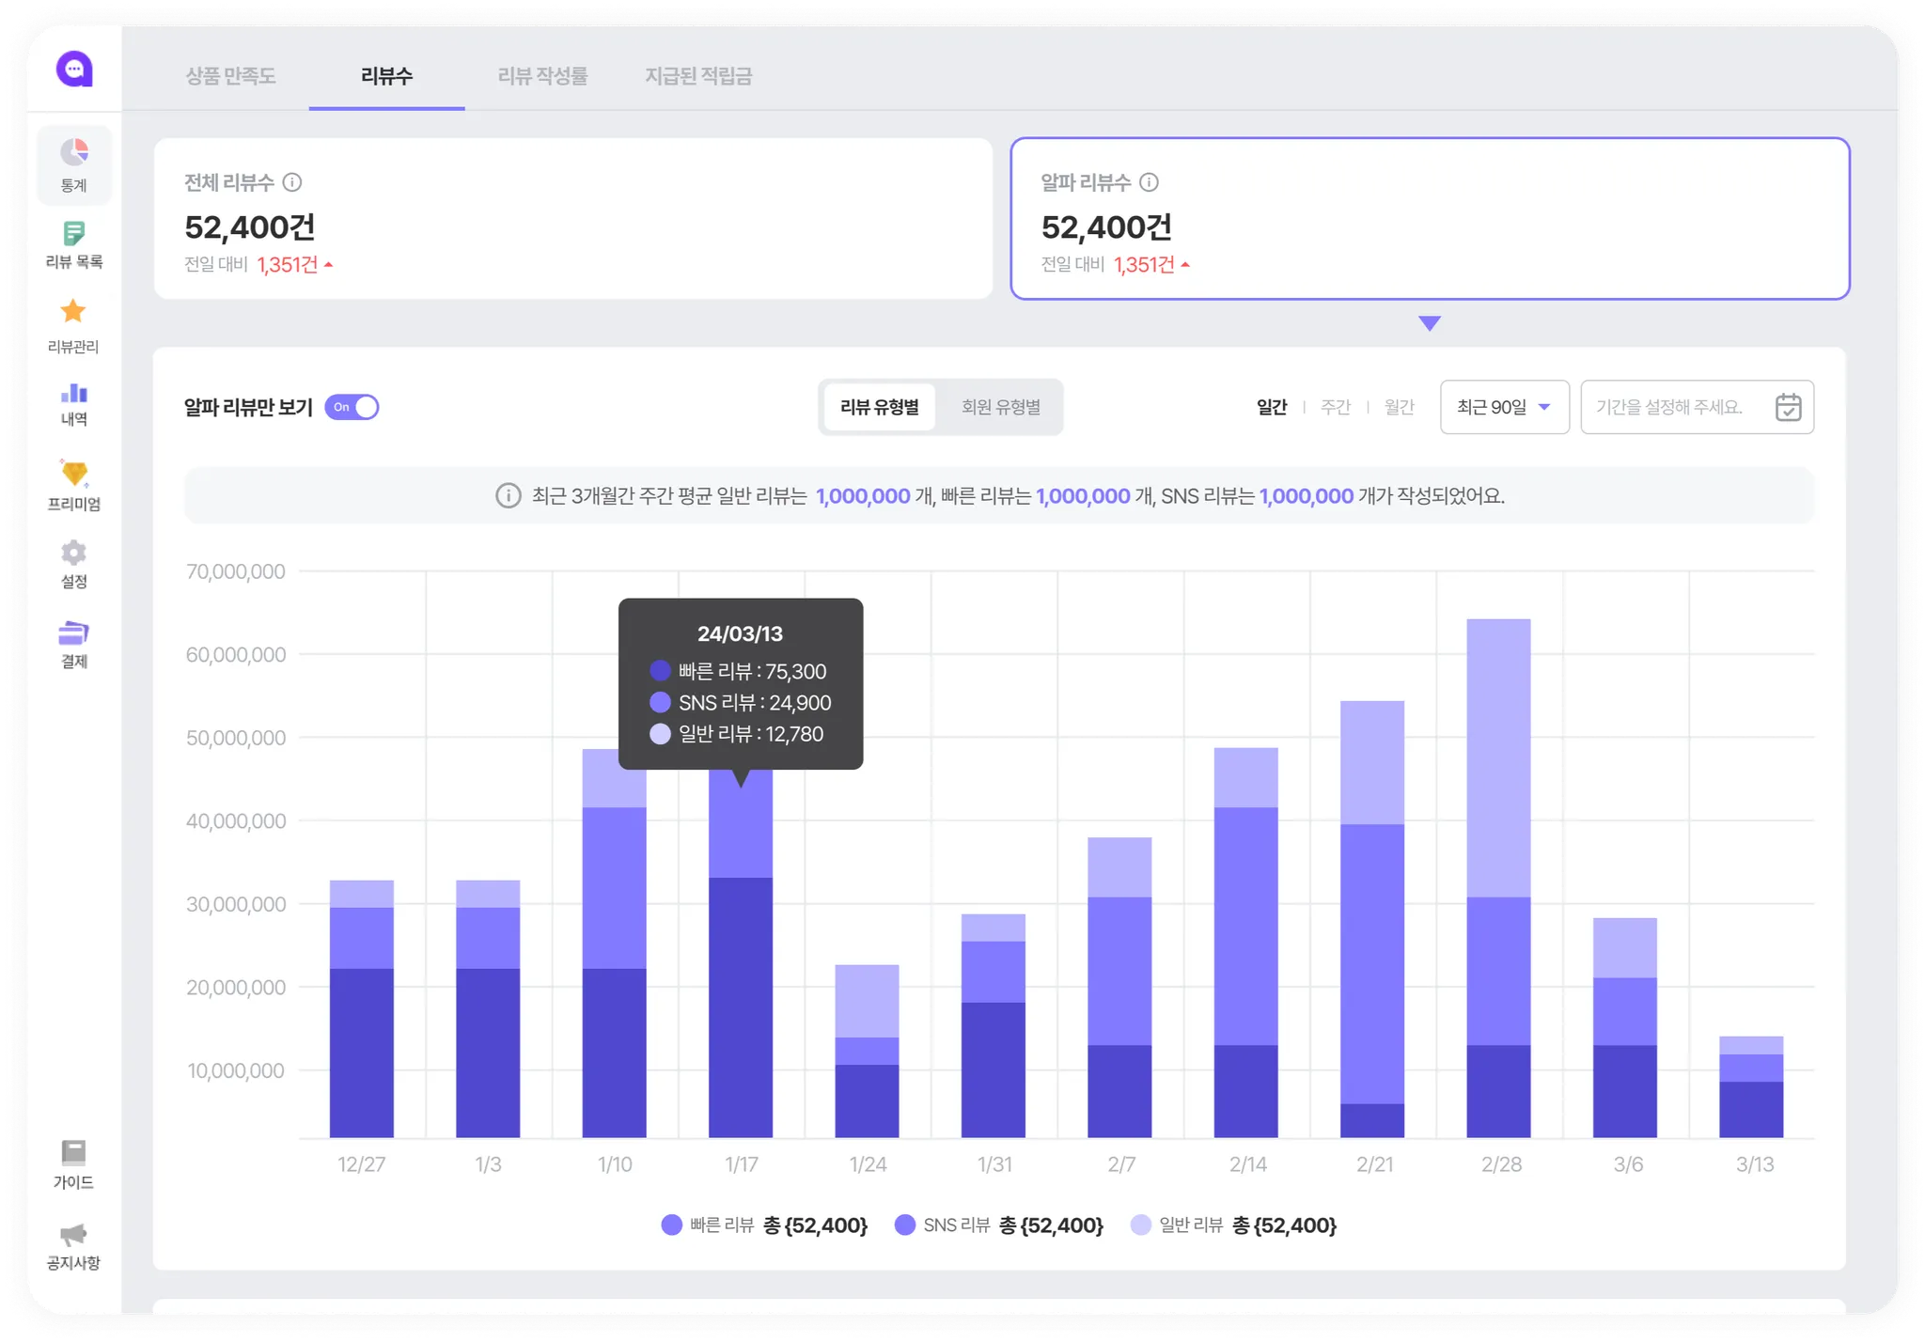The height and width of the screenshot is (1342, 1925).
Task: Open 공지사항 megaphone in the sidebar
Action: point(73,1235)
